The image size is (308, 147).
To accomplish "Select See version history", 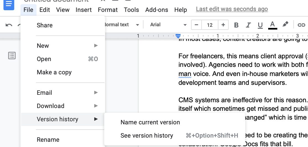I will point(175,136).
